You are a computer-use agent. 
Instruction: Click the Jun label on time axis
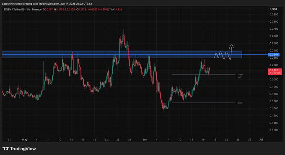(x=145, y=140)
